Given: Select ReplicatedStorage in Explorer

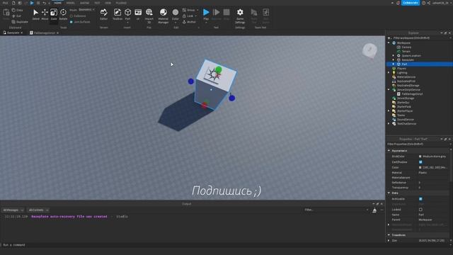Looking at the screenshot, I should (x=408, y=85).
